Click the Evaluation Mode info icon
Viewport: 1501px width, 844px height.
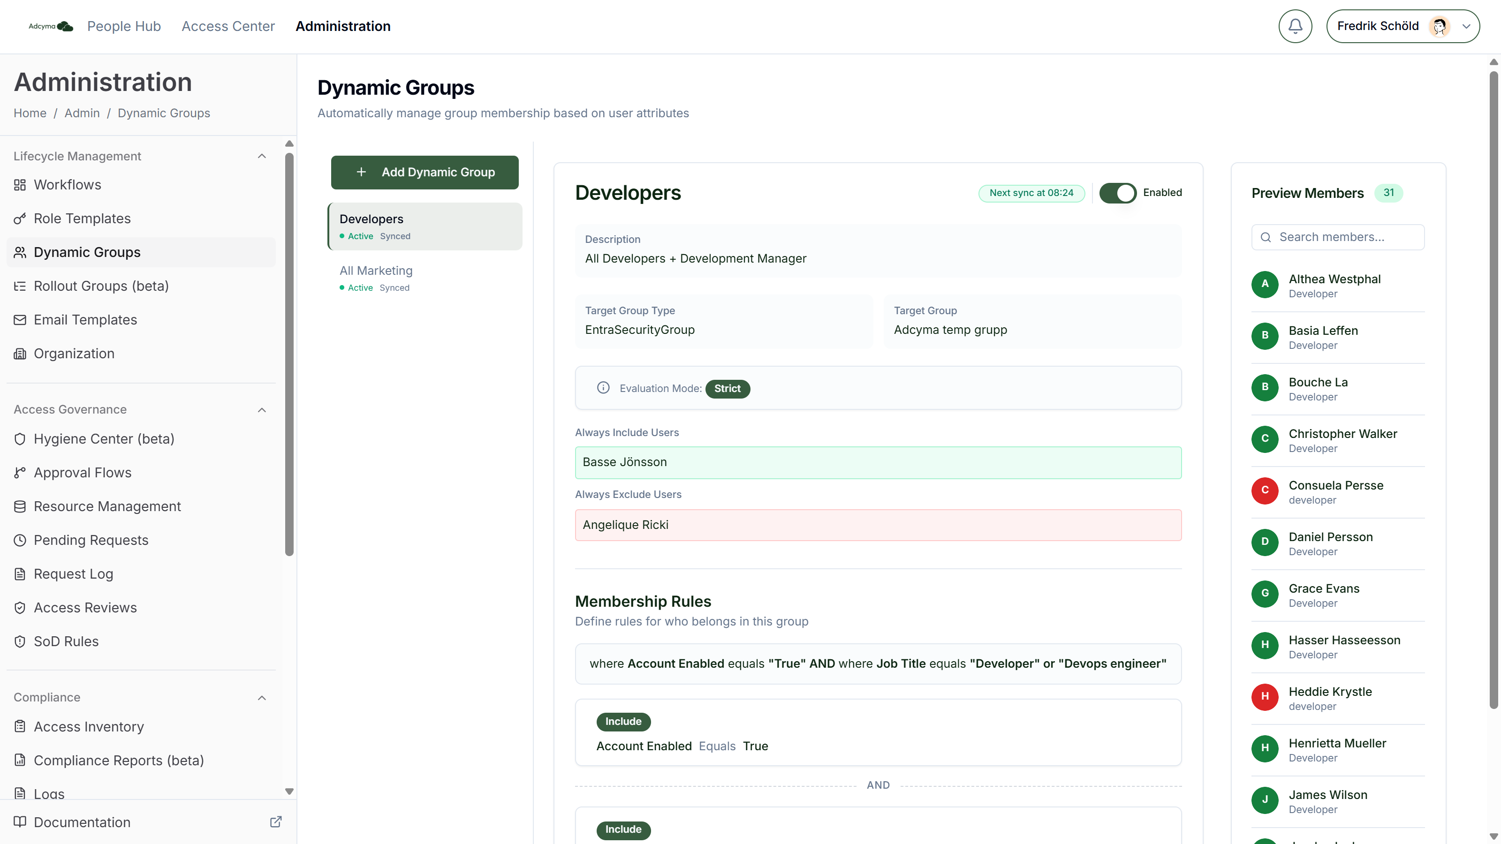pos(603,388)
